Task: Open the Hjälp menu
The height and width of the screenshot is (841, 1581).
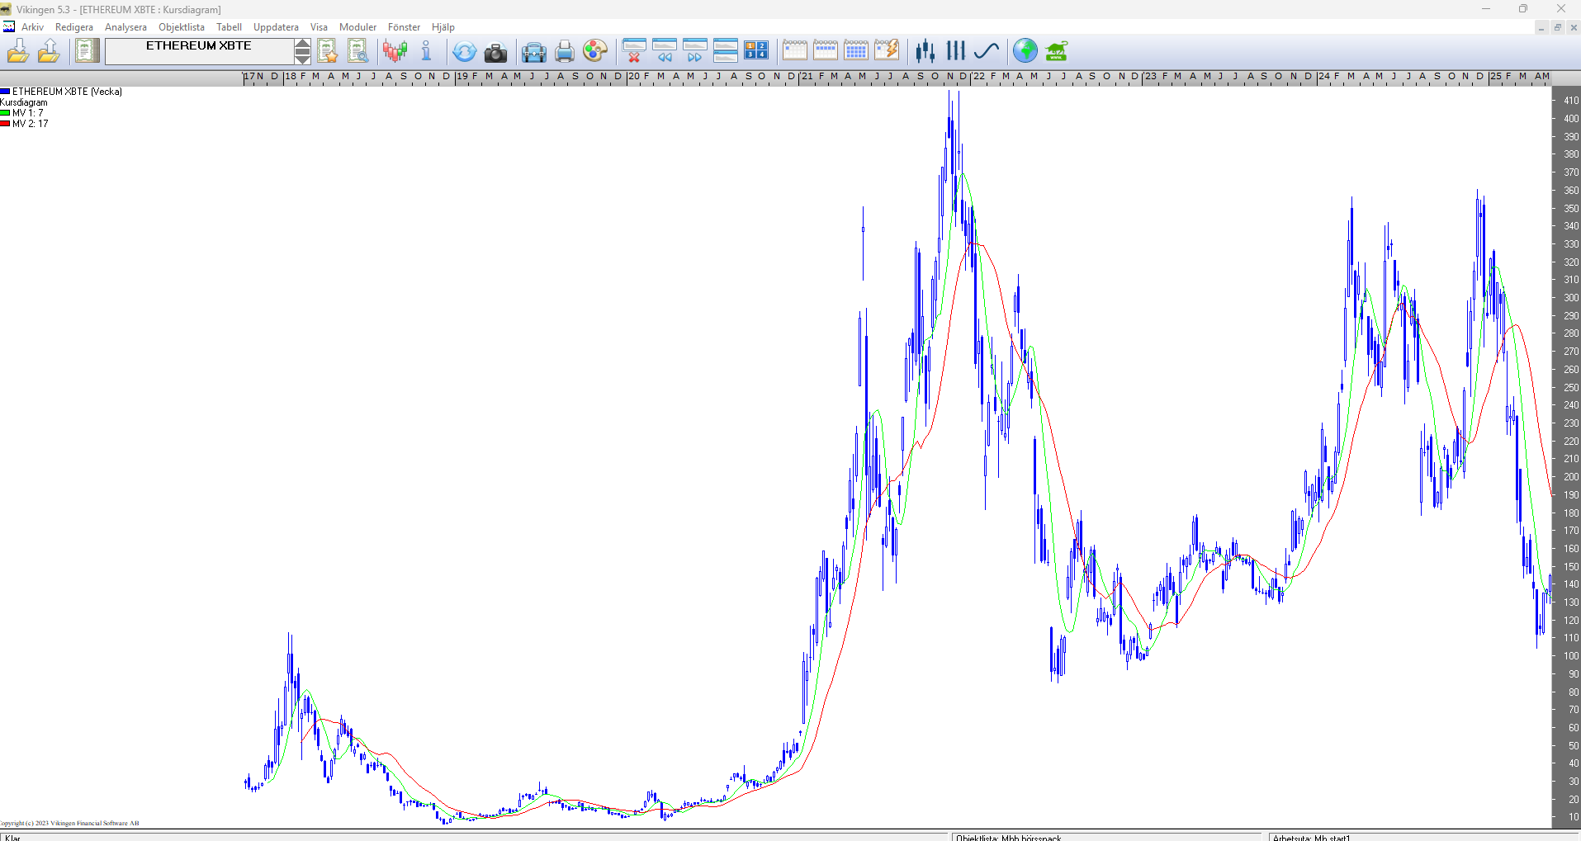Action: (443, 27)
